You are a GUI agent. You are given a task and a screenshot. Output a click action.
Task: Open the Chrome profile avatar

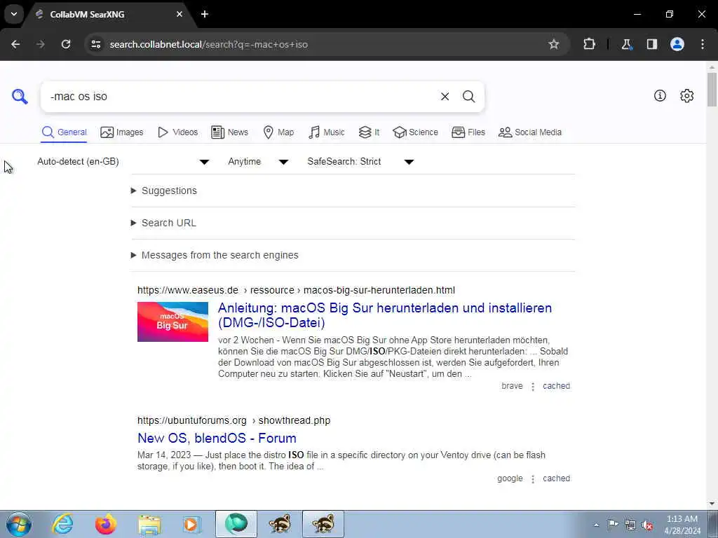click(x=677, y=44)
